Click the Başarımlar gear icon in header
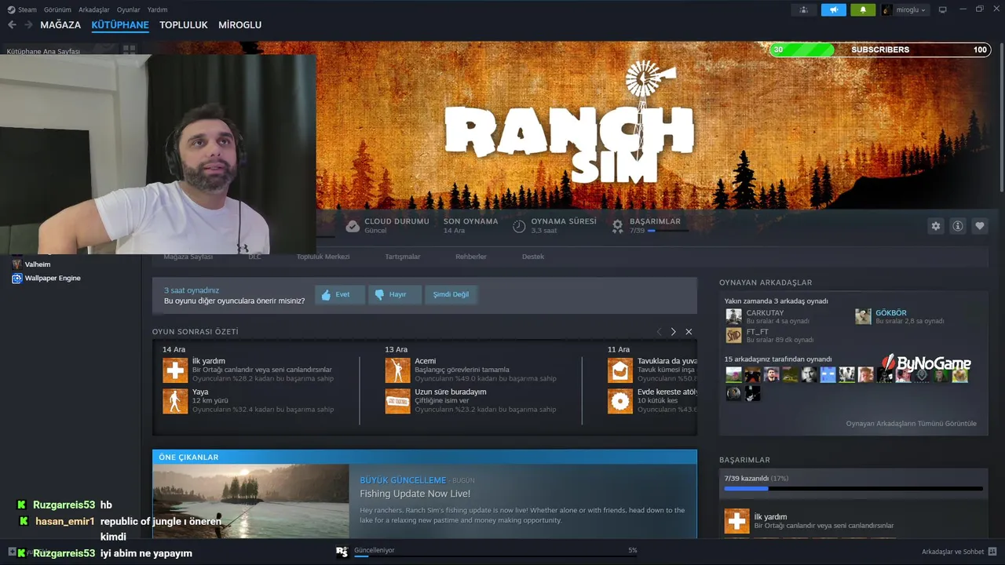 [x=618, y=226]
